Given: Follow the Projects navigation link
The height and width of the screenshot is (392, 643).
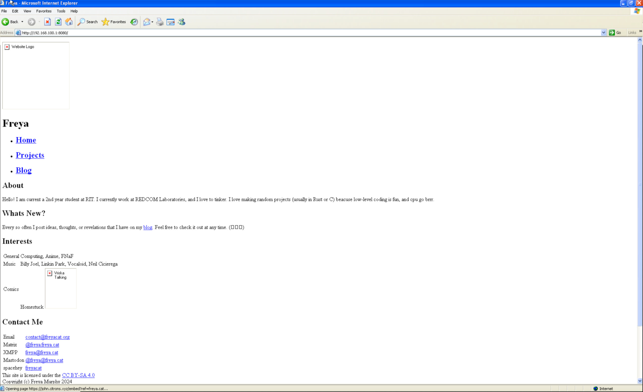Looking at the screenshot, I should coord(30,155).
